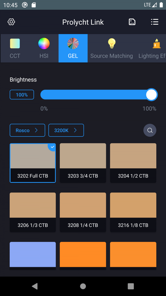Expand the 3200K color temperature dropdown
This screenshot has width=166, height=296.
pyautogui.click(x=66, y=130)
